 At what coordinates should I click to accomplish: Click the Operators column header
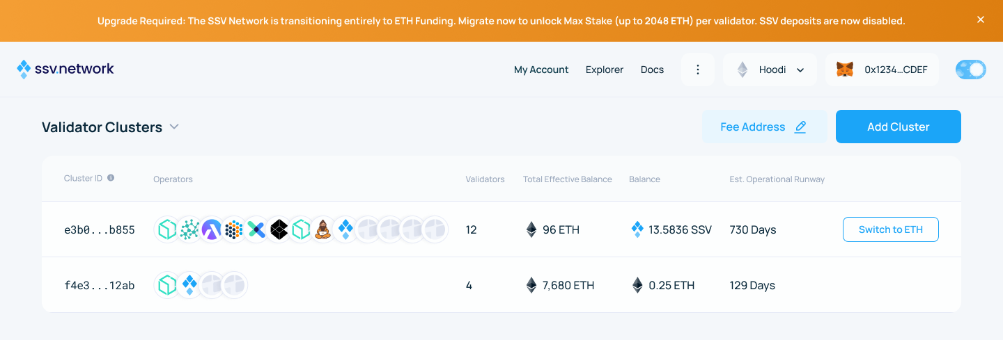(173, 179)
